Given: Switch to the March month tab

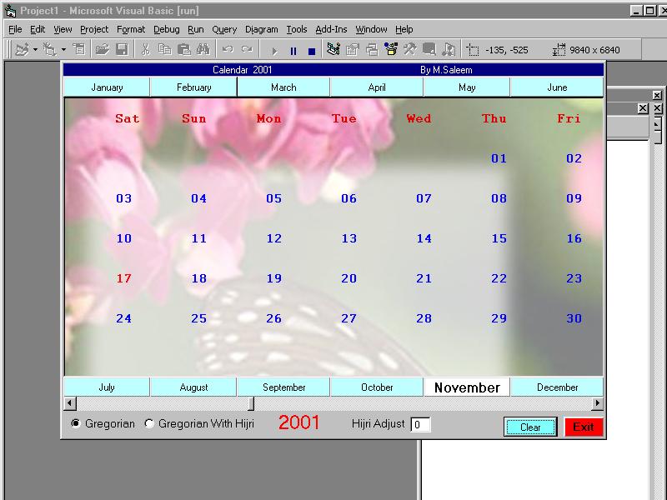Looking at the screenshot, I should coord(283,87).
